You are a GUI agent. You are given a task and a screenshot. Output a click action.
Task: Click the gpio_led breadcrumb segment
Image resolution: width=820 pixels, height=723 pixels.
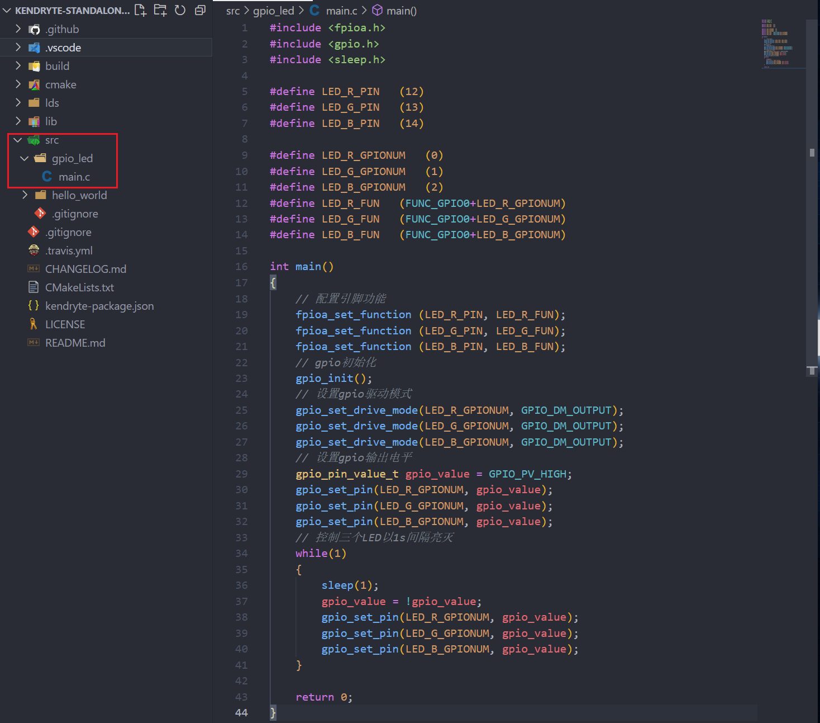(273, 11)
